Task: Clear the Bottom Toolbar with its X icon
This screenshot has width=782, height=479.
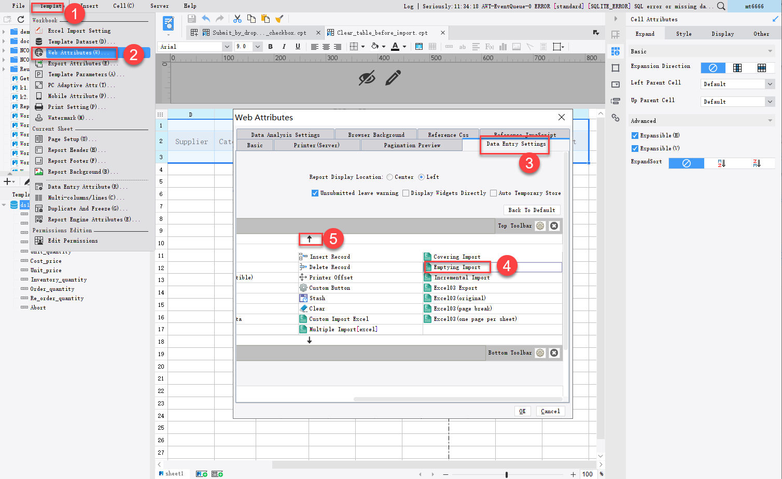Action: click(554, 353)
